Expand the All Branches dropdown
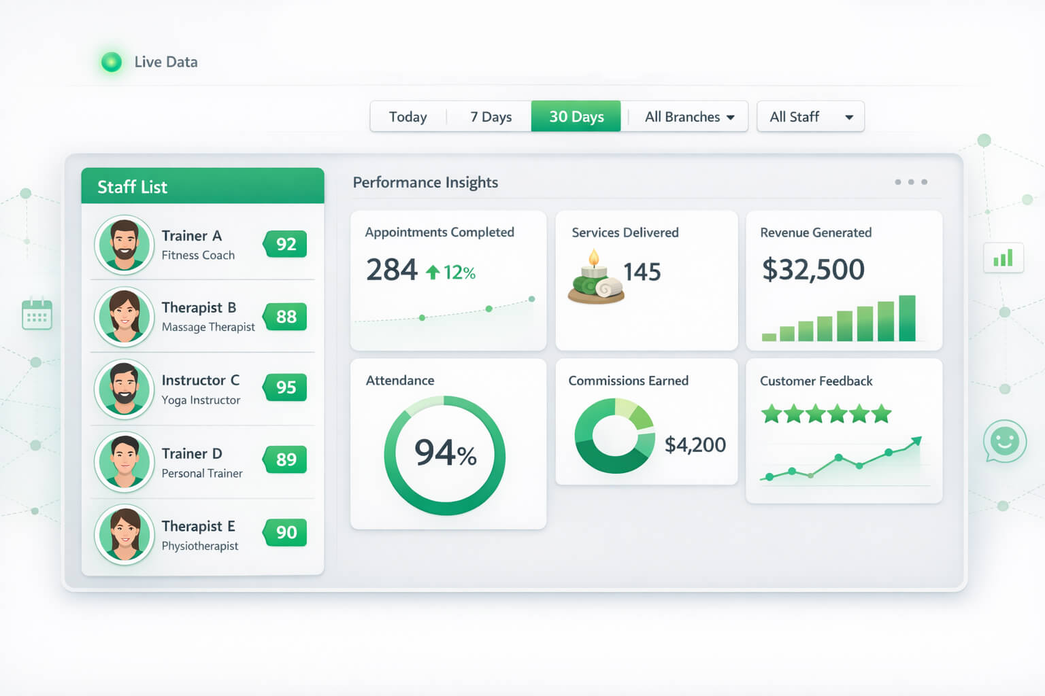Image resolution: width=1045 pixels, height=696 pixels. click(689, 117)
